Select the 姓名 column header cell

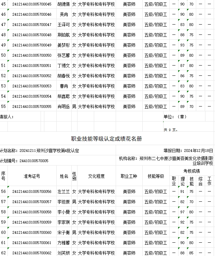click(x=64, y=176)
